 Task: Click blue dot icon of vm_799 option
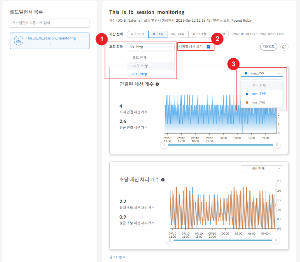tap(247, 94)
